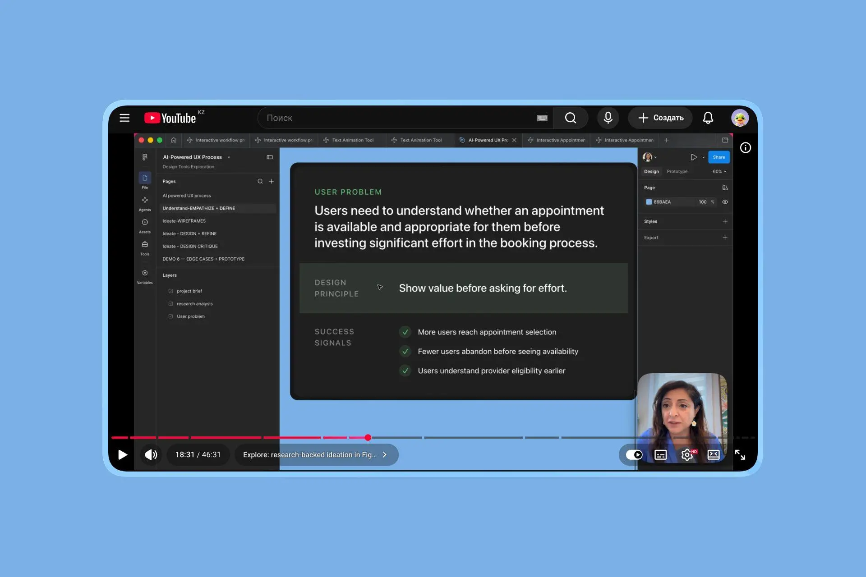Click Figma's Share button
This screenshot has width=866, height=577.
click(719, 157)
